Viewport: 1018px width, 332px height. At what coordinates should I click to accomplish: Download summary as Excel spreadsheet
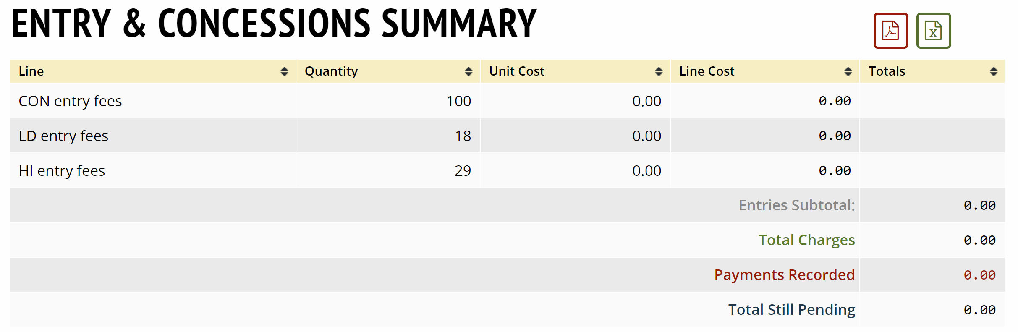click(x=933, y=31)
